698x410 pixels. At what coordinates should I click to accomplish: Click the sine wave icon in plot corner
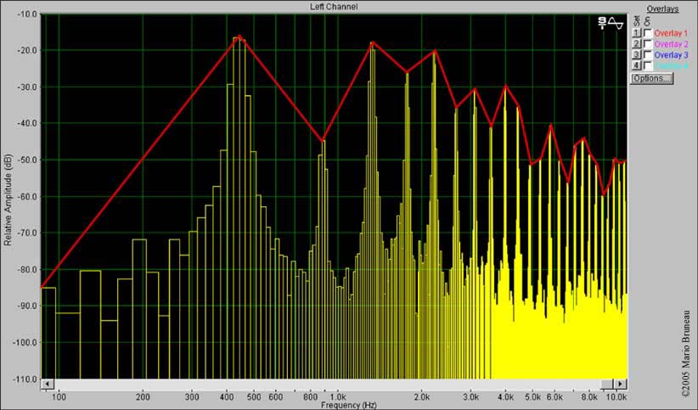coord(616,23)
